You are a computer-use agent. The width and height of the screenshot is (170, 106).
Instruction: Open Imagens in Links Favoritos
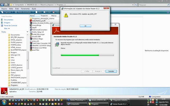(7, 23)
